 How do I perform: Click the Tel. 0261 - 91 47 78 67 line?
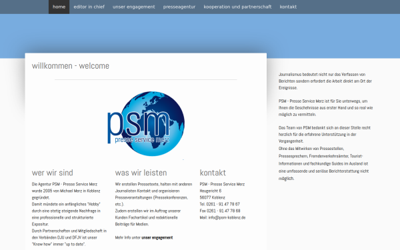pos(219,204)
